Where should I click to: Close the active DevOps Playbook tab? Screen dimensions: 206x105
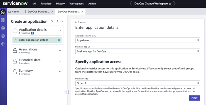[82, 12]
